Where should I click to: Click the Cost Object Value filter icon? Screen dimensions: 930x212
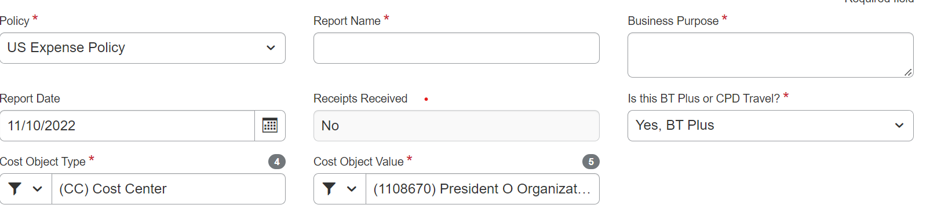pos(329,189)
